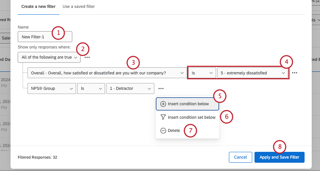The image size is (320, 171).
Task: Click the funnel icon for Insert condition set
Action: tap(163, 117)
